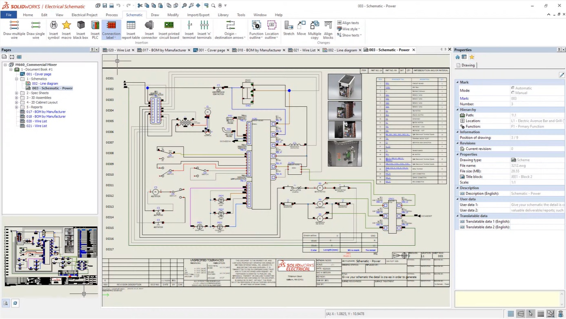Choose Insert black box

coord(81,30)
